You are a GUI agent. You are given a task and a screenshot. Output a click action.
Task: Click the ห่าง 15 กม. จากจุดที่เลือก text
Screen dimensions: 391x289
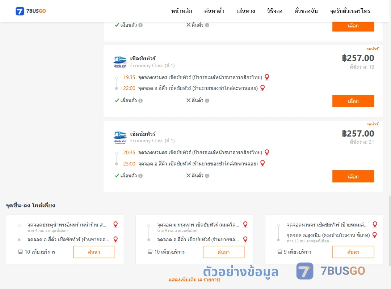point(308,241)
